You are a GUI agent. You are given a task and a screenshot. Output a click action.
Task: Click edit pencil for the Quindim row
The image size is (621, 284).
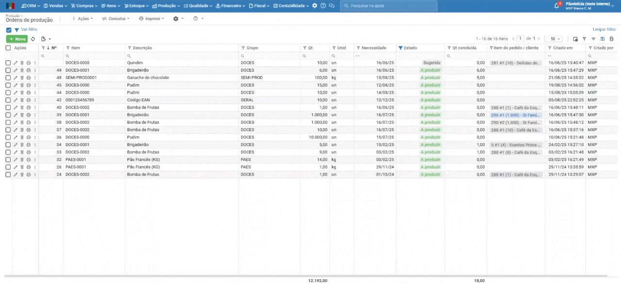point(16,63)
